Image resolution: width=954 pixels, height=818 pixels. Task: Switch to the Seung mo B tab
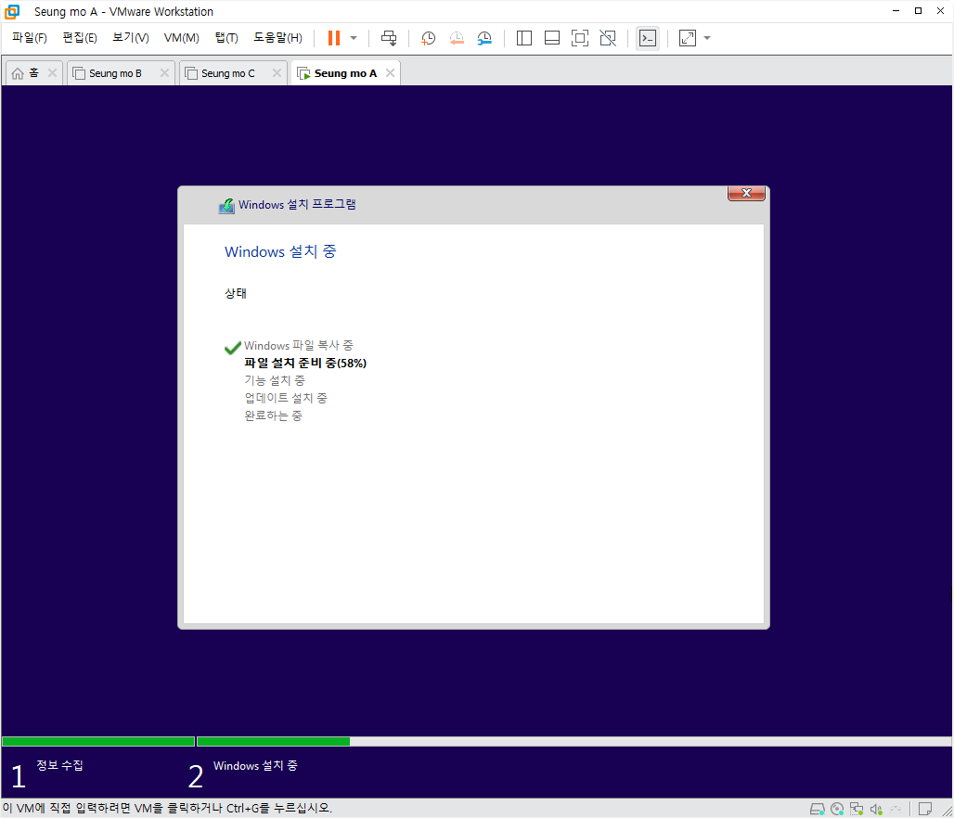click(x=115, y=73)
